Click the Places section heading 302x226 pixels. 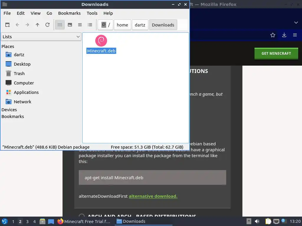pos(8,46)
